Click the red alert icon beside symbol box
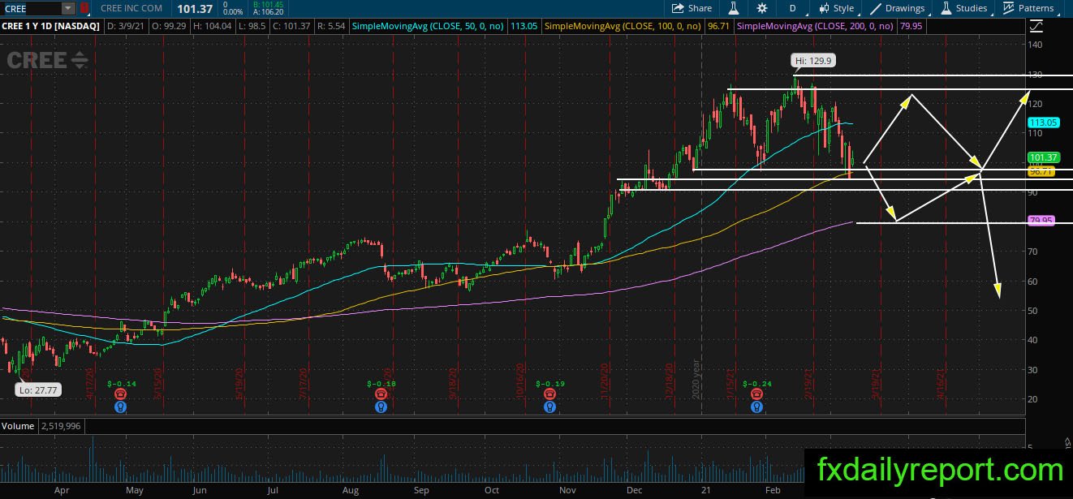 [84, 8]
